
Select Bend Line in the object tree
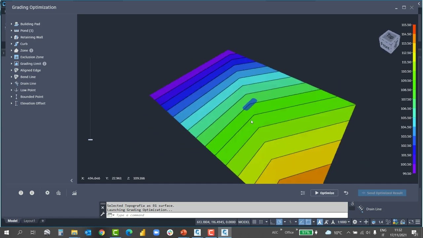[28, 77]
